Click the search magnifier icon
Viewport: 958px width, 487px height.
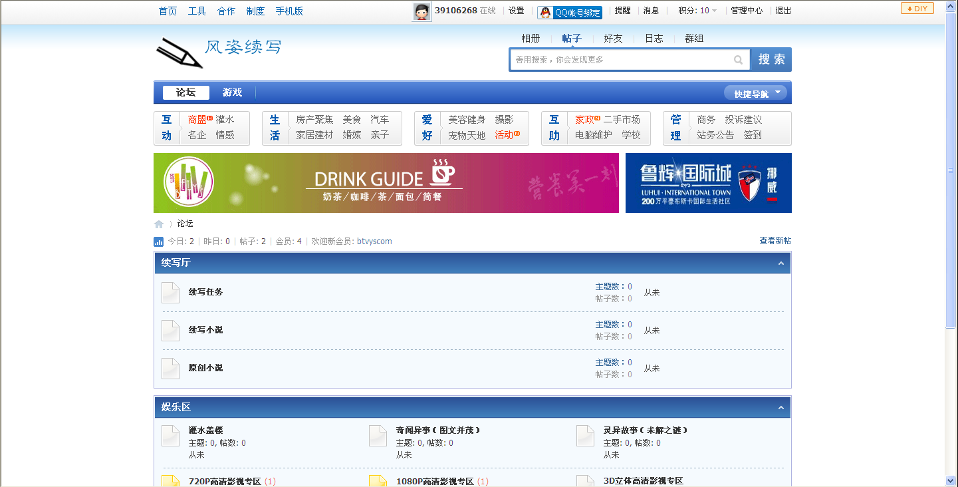pos(738,60)
